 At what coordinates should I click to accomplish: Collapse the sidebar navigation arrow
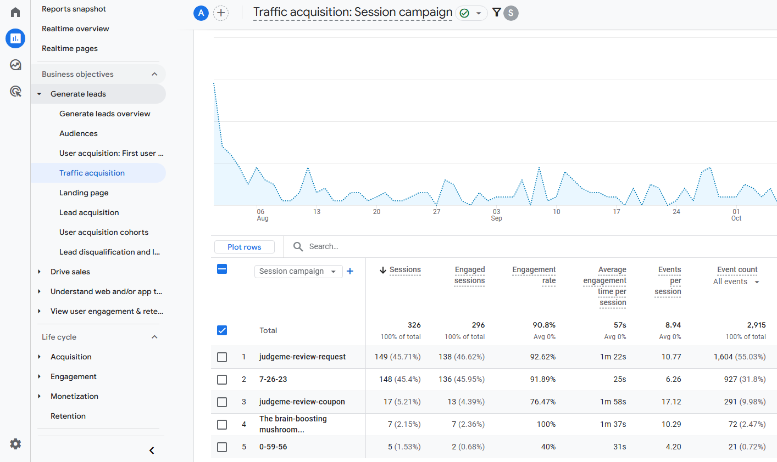coord(152,450)
